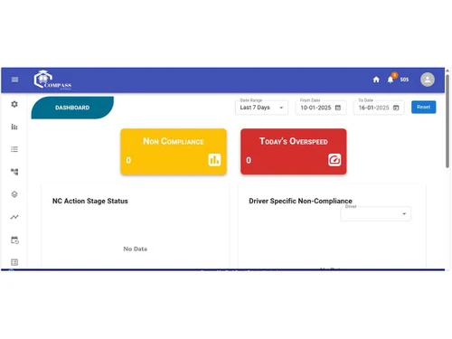Open bar chart reports sidebar icon
This screenshot has height=339, width=452.
coord(14,127)
